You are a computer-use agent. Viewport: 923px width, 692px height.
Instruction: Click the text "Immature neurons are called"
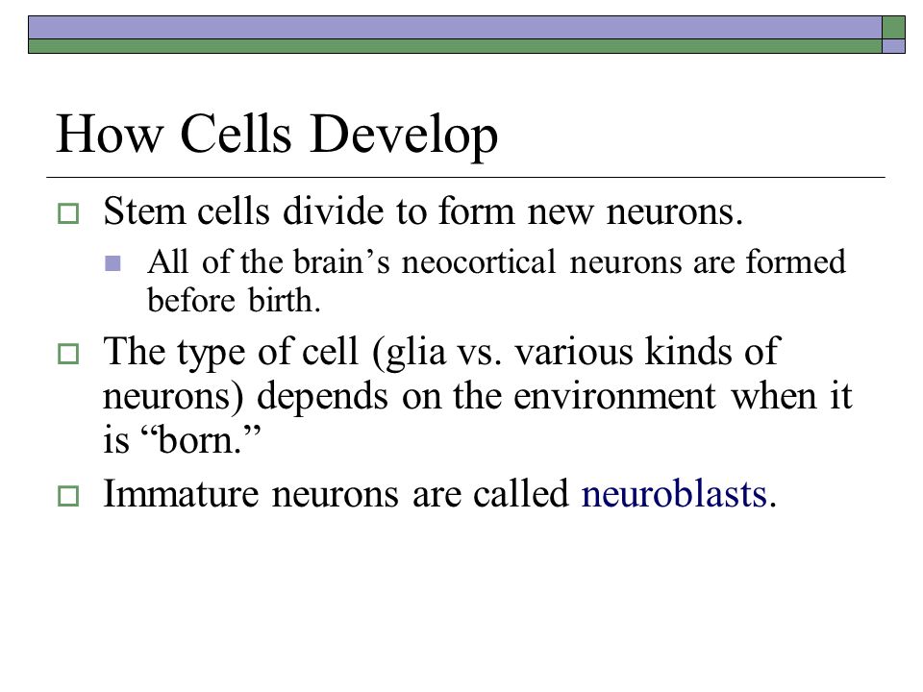coord(337,493)
